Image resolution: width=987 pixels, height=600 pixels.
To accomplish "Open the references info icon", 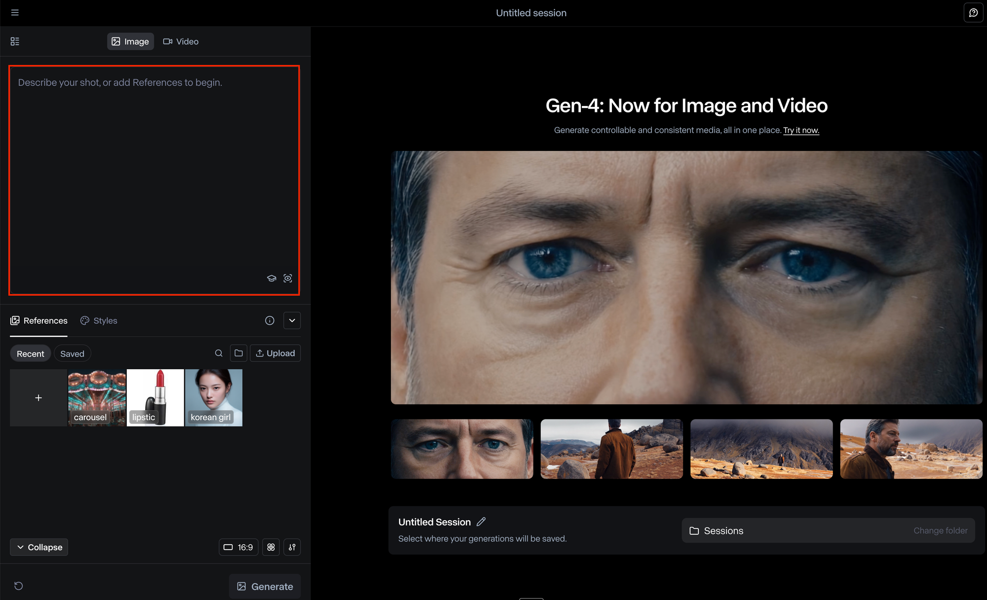I will click(x=269, y=320).
